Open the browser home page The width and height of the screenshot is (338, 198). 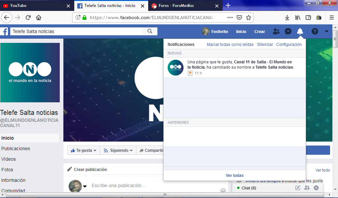coord(39,17)
